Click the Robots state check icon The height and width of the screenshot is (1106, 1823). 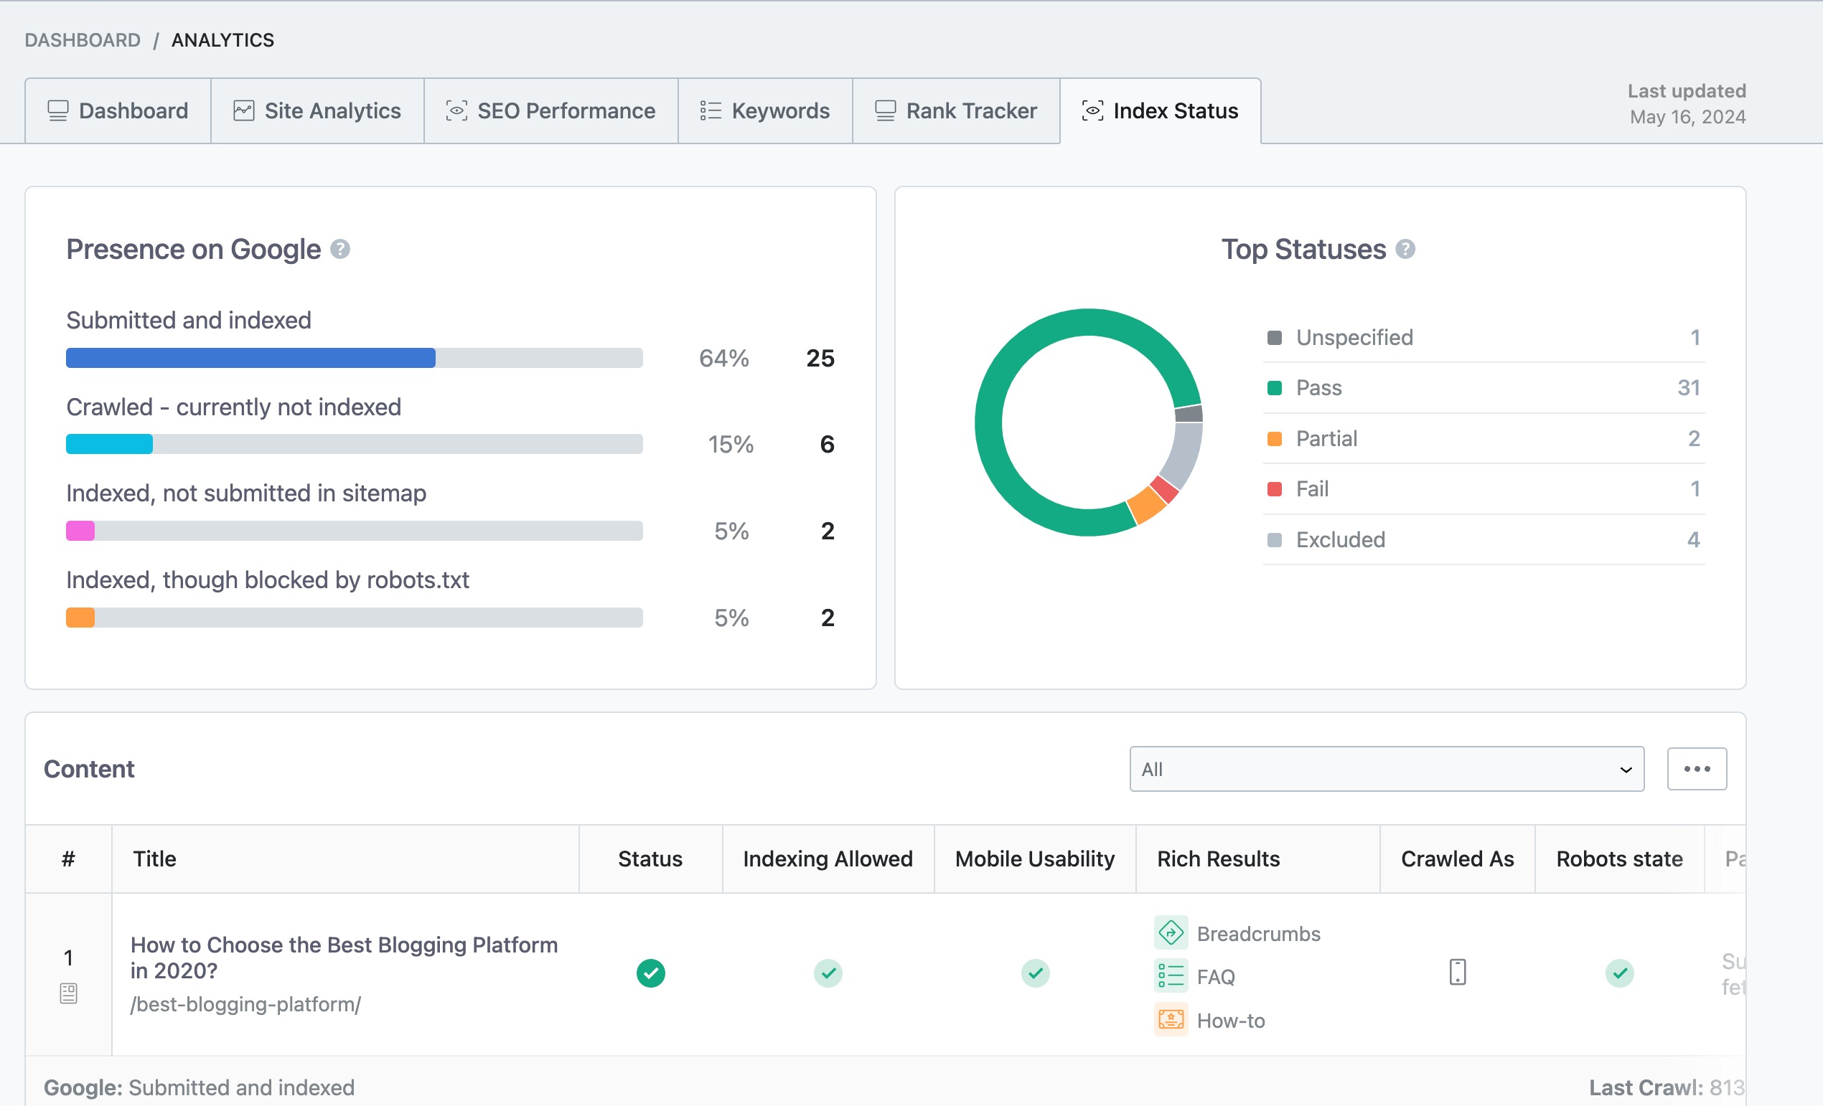click(x=1618, y=973)
